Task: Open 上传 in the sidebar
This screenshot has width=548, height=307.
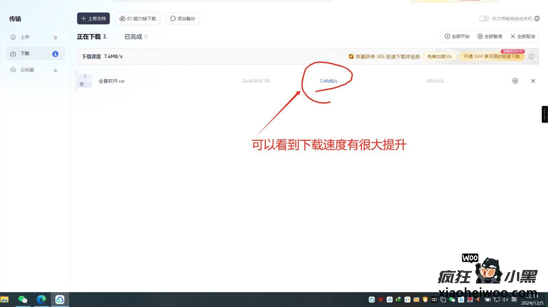Action: coord(25,37)
